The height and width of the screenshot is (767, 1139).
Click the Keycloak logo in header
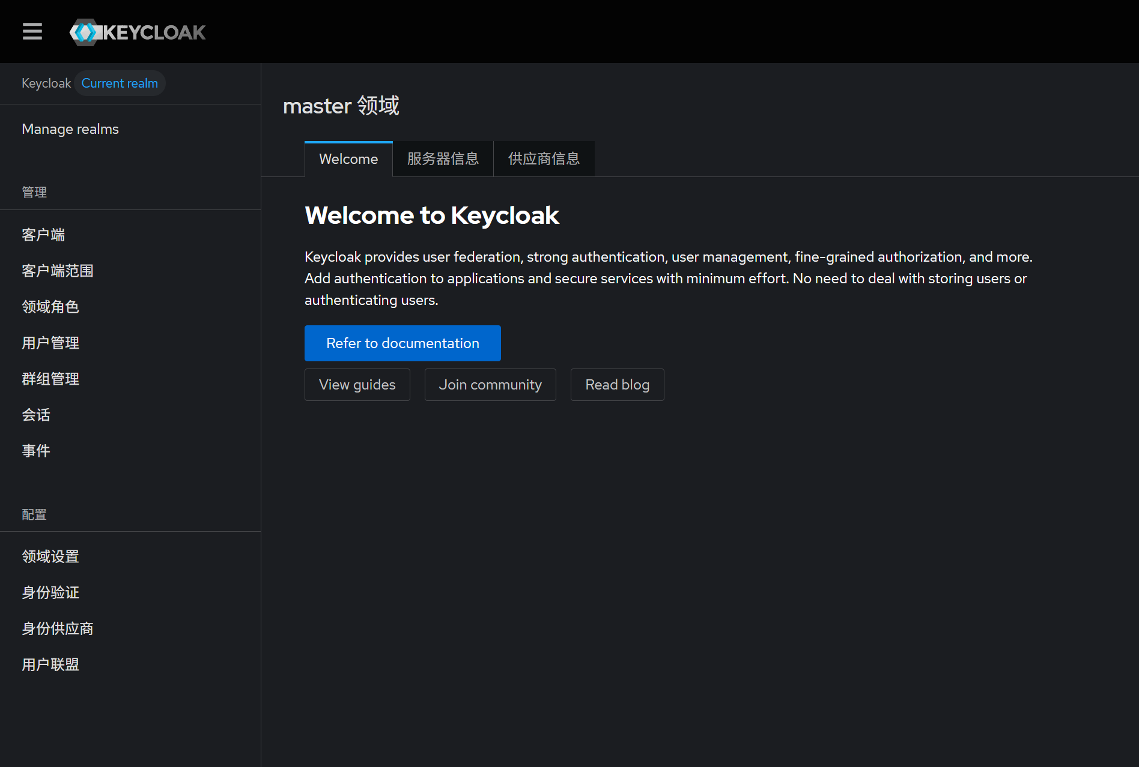tap(138, 32)
